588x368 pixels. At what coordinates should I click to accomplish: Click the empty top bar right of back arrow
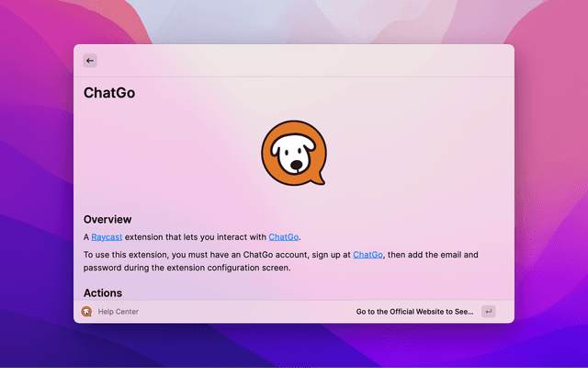303,61
